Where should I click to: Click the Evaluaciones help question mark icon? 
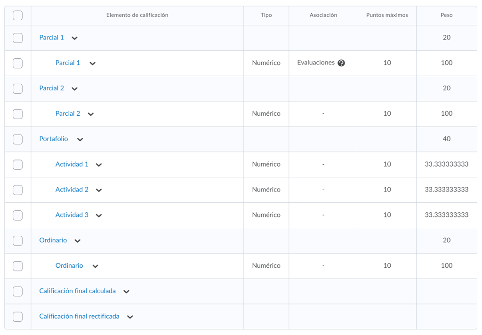[341, 63]
